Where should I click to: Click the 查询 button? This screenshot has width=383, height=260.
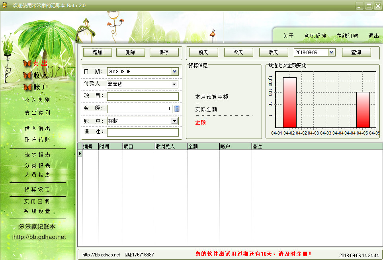[x=356, y=53]
